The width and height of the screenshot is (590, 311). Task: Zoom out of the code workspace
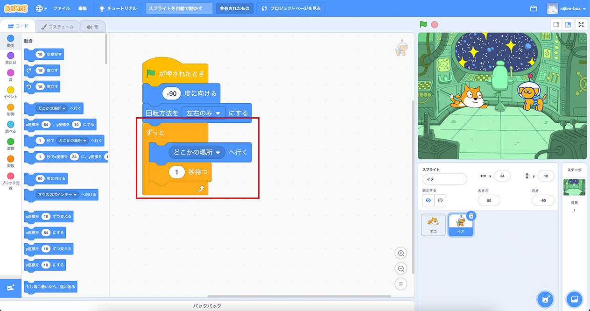click(400, 269)
